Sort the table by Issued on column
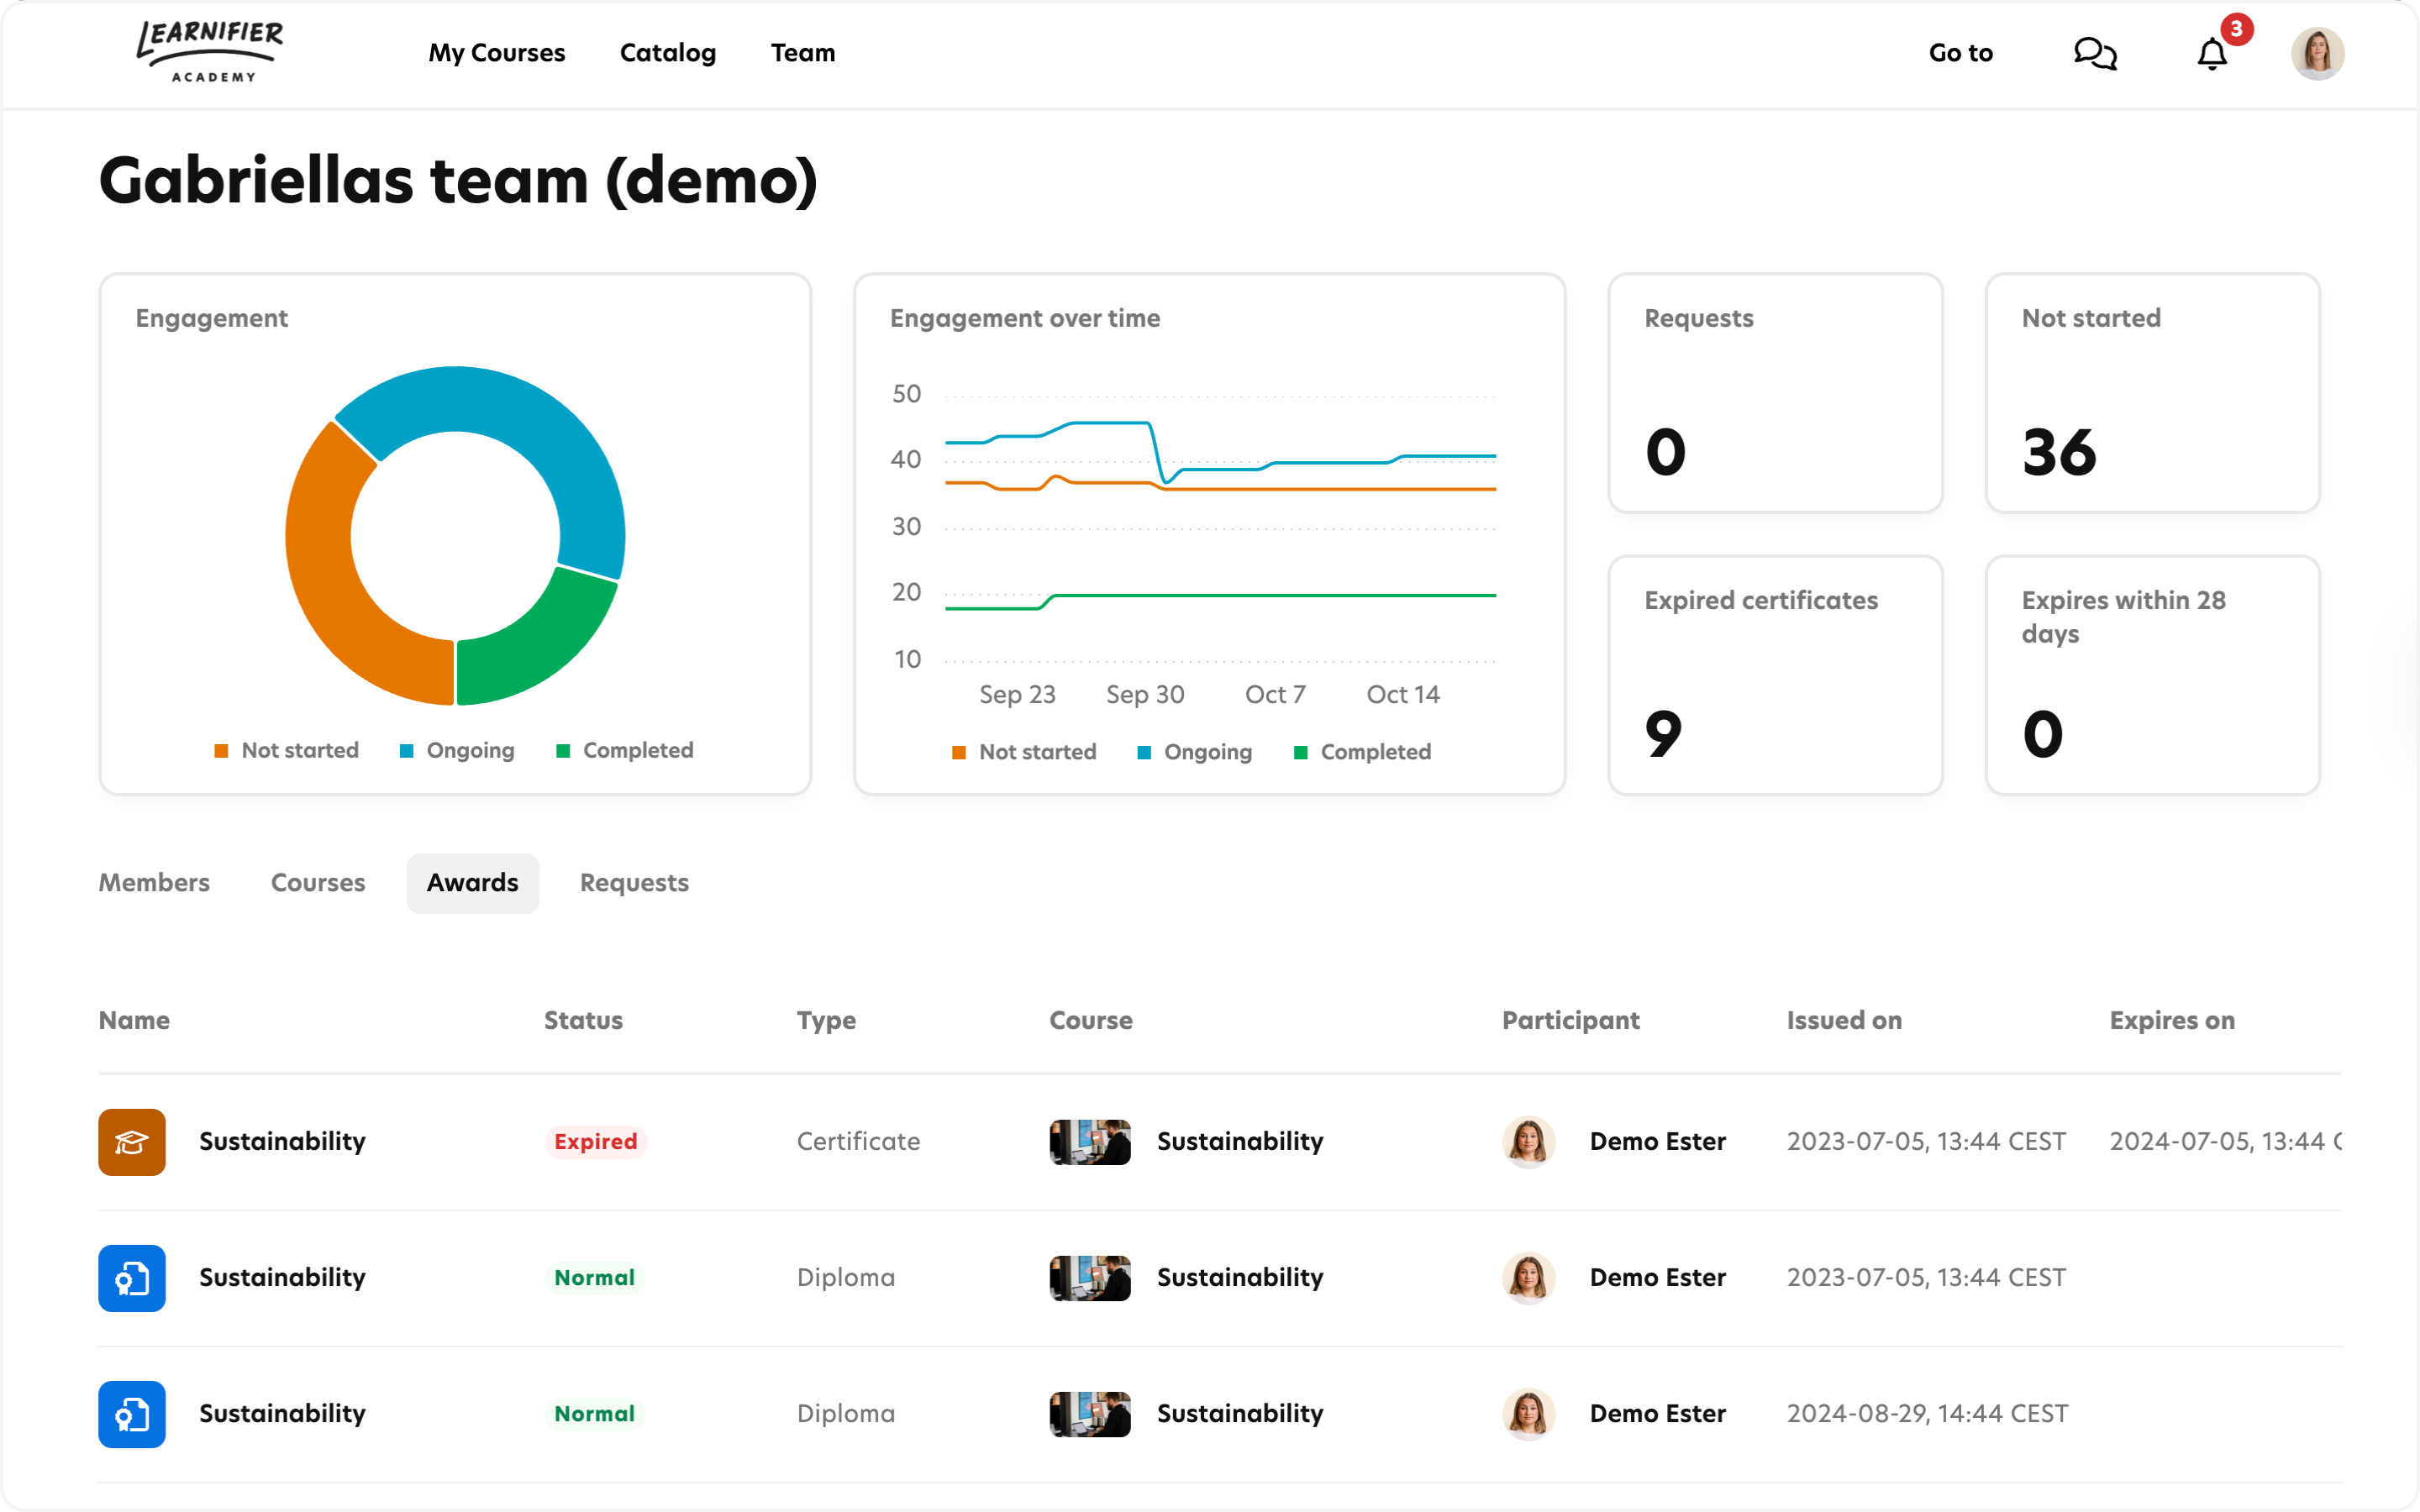The height and width of the screenshot is (1512, 2420). (1843, 1020)
